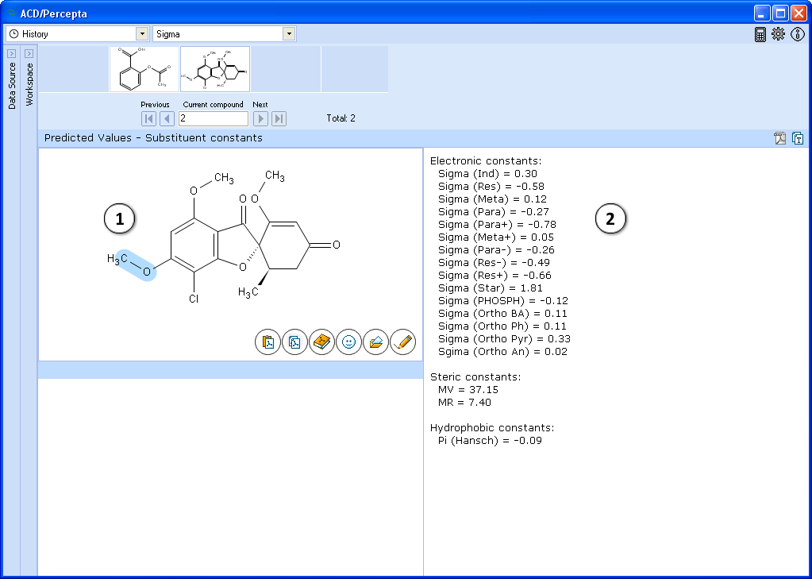Open the orange dictionary book icon
The height and width of the screenshot is (579, 812).
point(321,342)
